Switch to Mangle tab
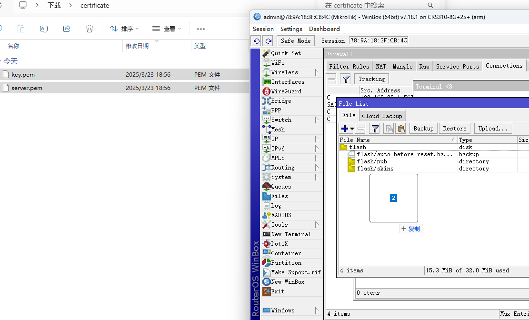Screen dimensions: 529x320 [402, 67]
